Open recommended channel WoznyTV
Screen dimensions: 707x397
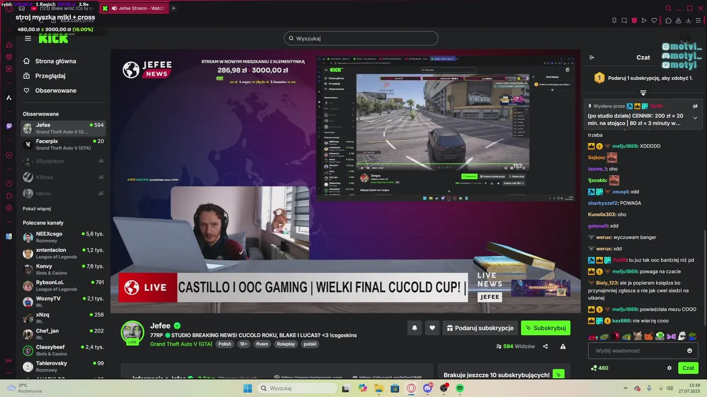click(63, 302)
